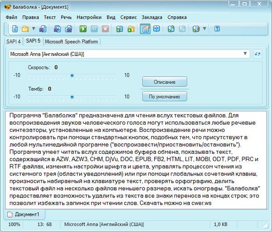Click the Описание button

165,82
